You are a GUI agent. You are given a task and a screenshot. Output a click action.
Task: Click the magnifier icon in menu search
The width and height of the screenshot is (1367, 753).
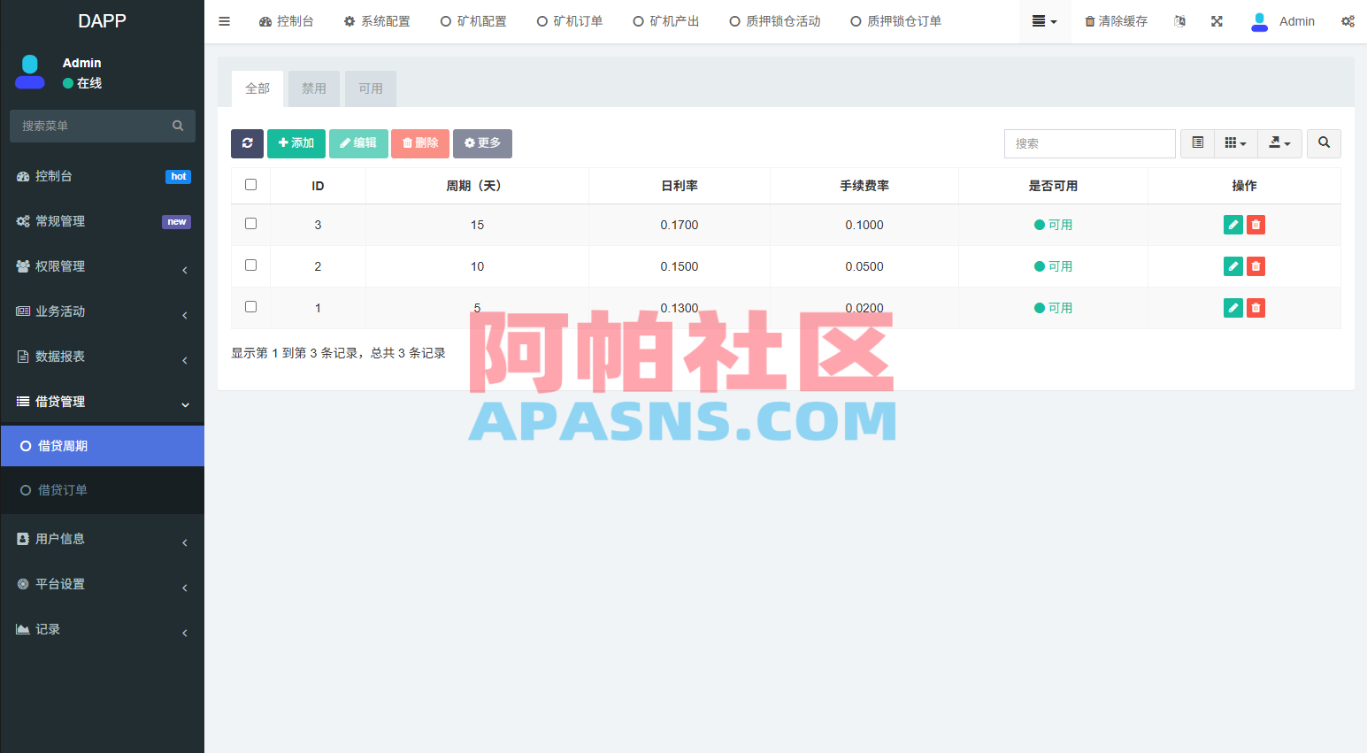click(178, 126)
